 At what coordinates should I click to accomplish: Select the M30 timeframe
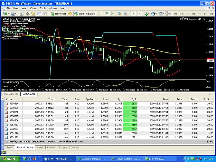click(x=187, y=14)
